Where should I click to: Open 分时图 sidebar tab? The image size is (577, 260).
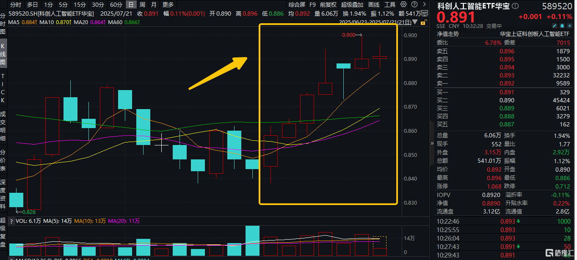point(3,24)
